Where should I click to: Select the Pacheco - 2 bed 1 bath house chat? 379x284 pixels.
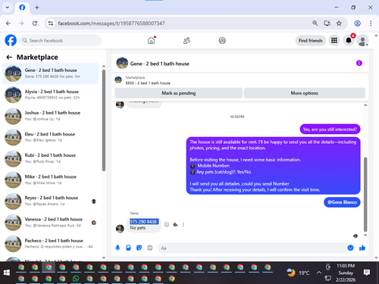coord(51,244)
